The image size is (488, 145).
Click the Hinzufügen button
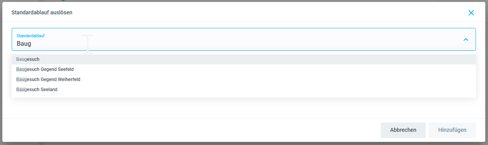(452, 130)
